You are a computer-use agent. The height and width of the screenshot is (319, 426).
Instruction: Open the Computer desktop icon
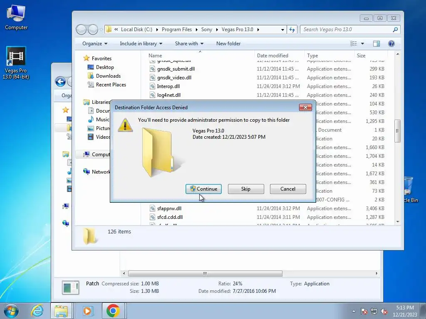(16, 17)
